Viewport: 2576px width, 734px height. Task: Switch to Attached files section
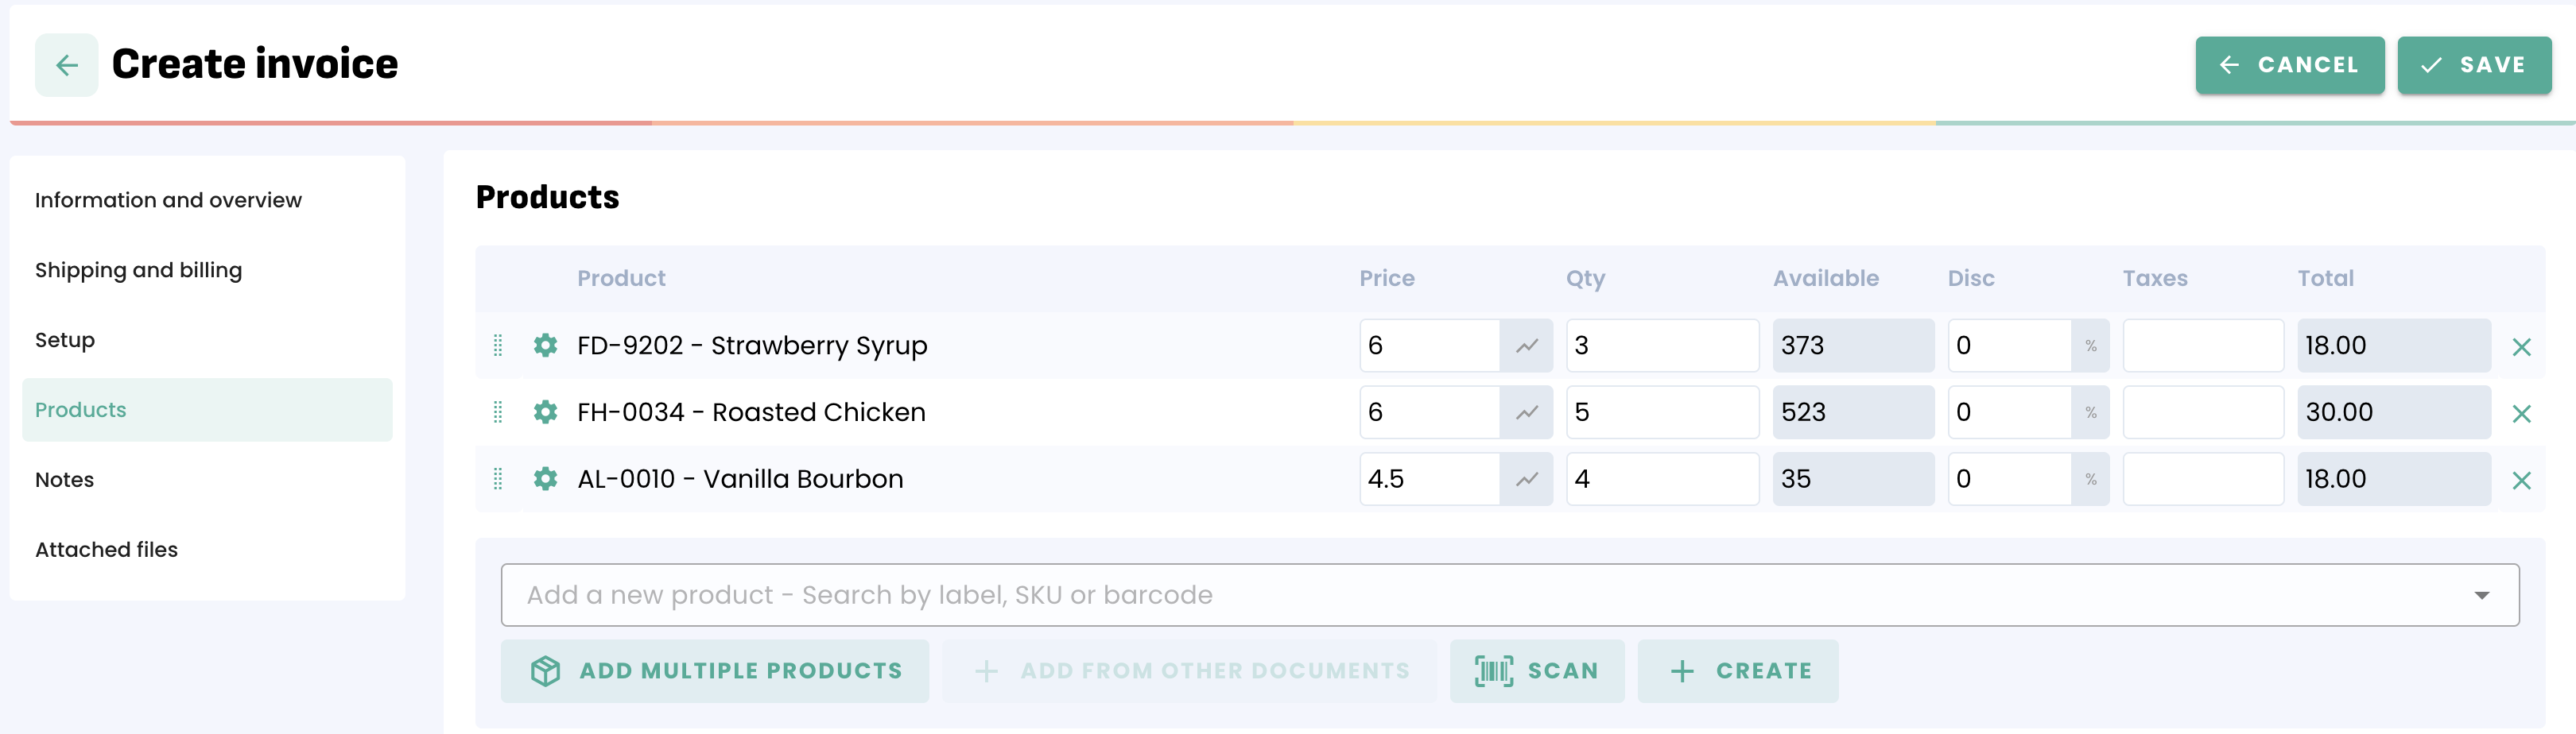(106, 550)
